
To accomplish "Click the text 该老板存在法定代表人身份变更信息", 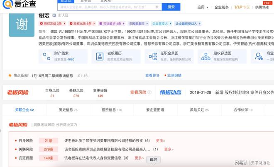I will click(93, 158).
